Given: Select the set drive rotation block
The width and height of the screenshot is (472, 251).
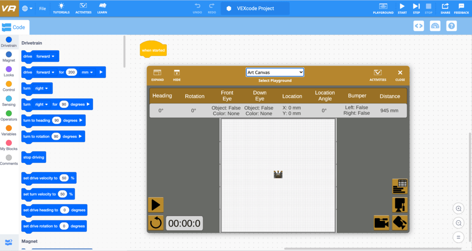Looking at the screenshot, I should click(x=54, y=226).
